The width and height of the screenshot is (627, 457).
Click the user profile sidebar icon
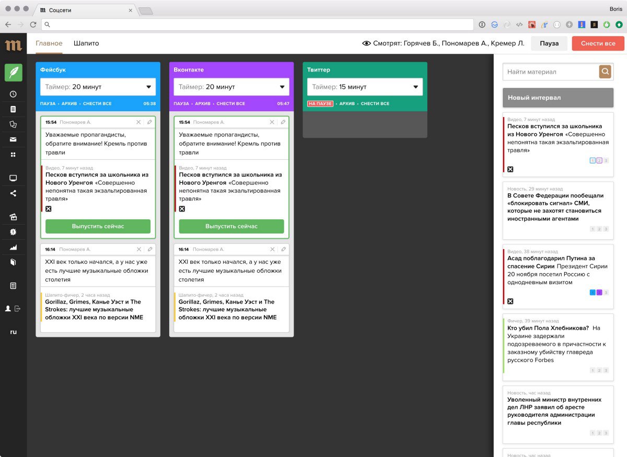pyautogui.click(x=8, y=309)
